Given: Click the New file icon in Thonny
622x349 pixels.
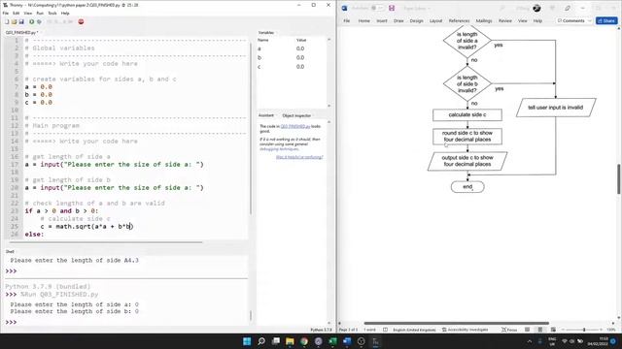Looking at the screenshot, I should pos(7,21).
